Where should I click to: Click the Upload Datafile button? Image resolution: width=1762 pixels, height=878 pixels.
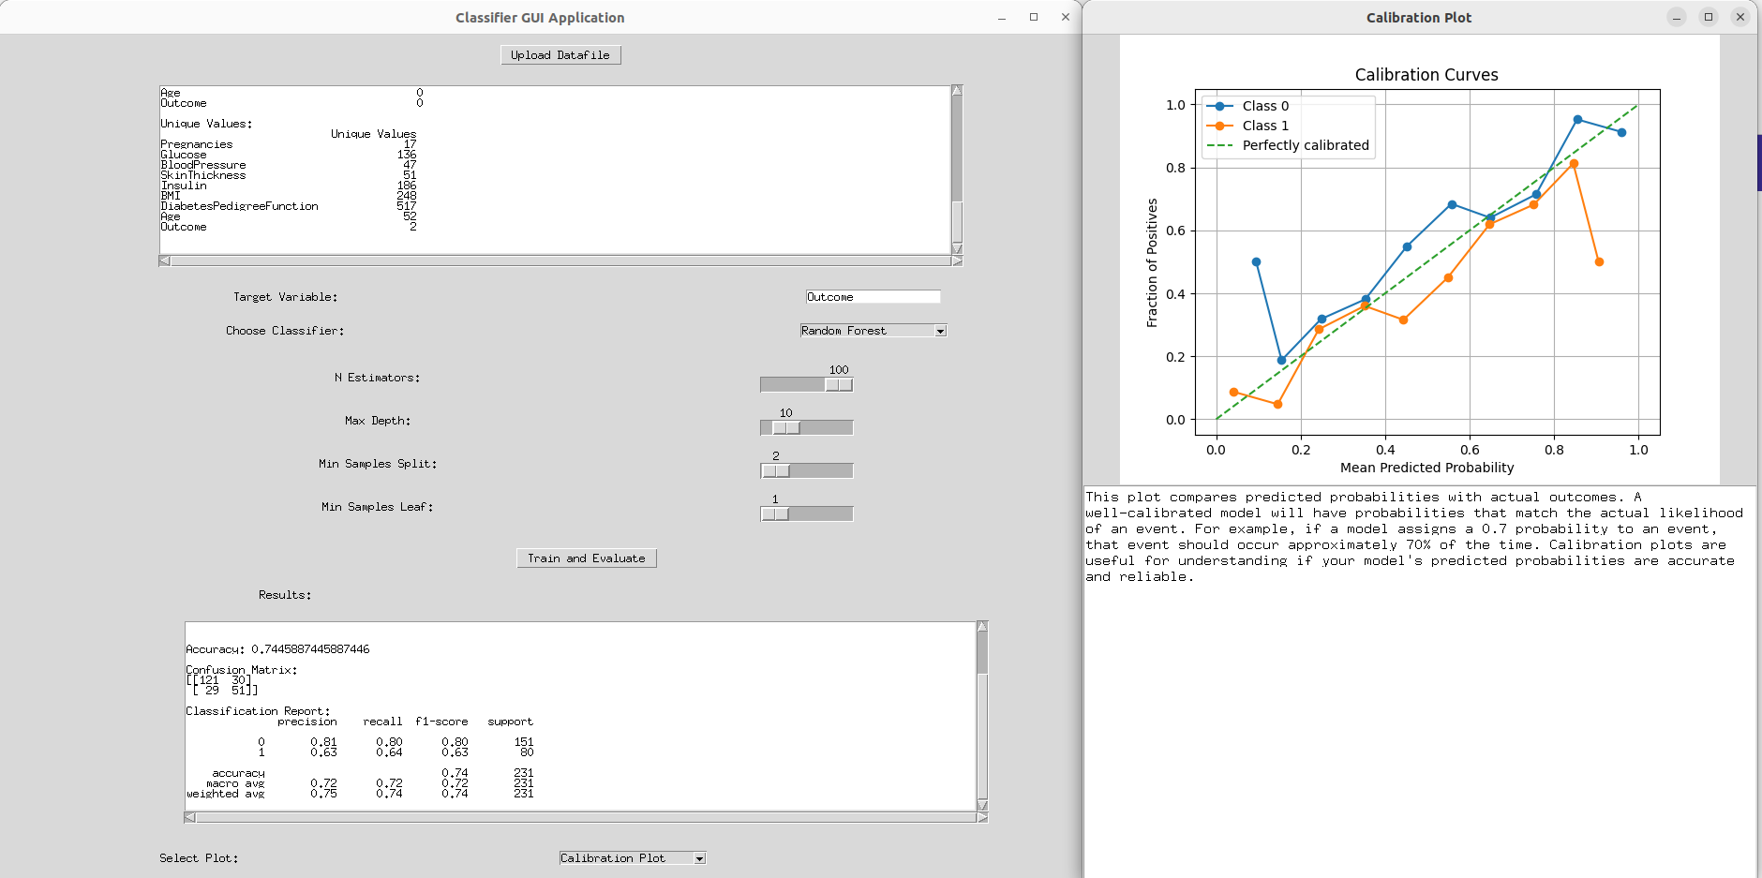pos(560,55)
